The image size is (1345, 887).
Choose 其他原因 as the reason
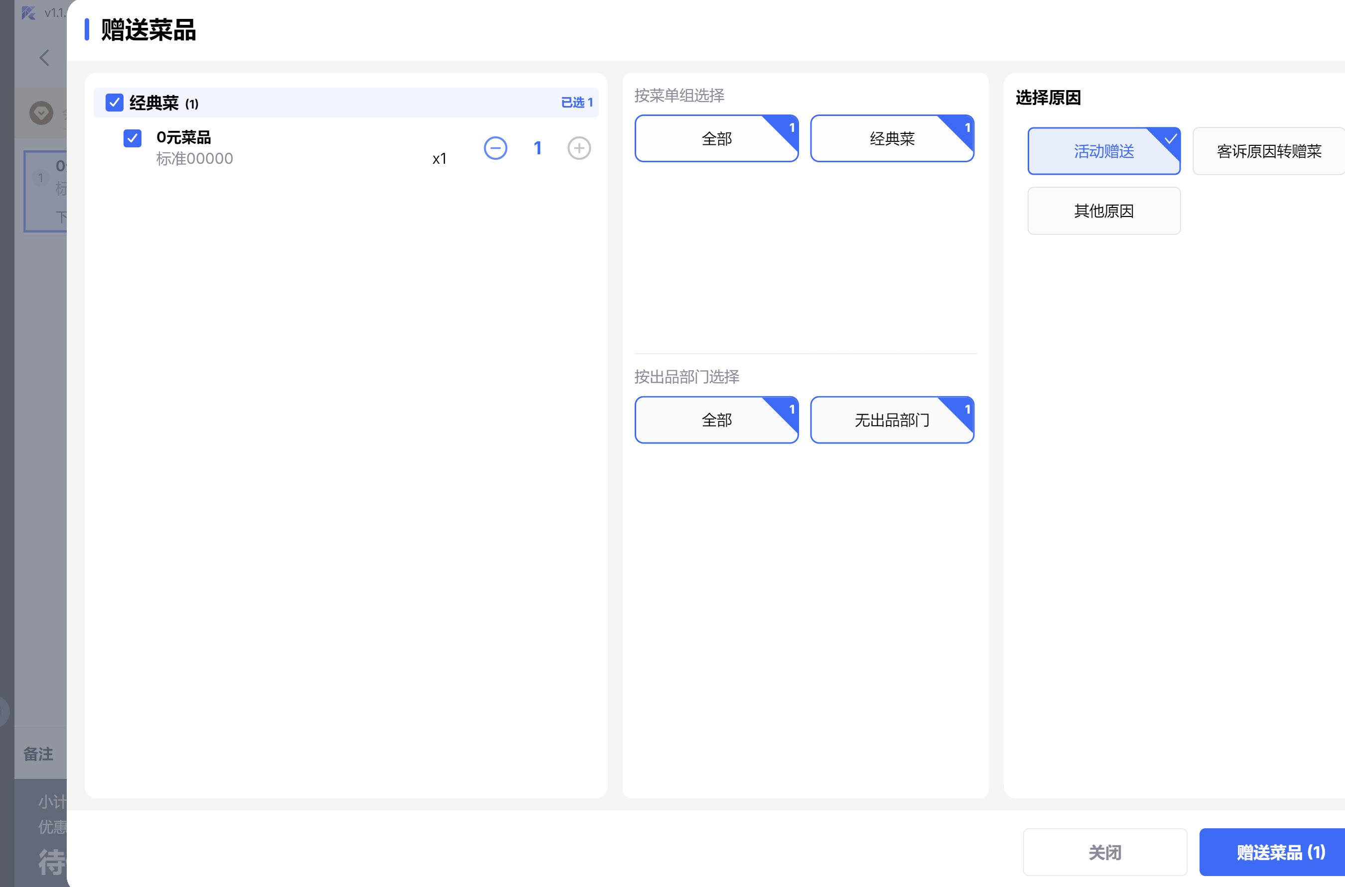(1103, 211)
